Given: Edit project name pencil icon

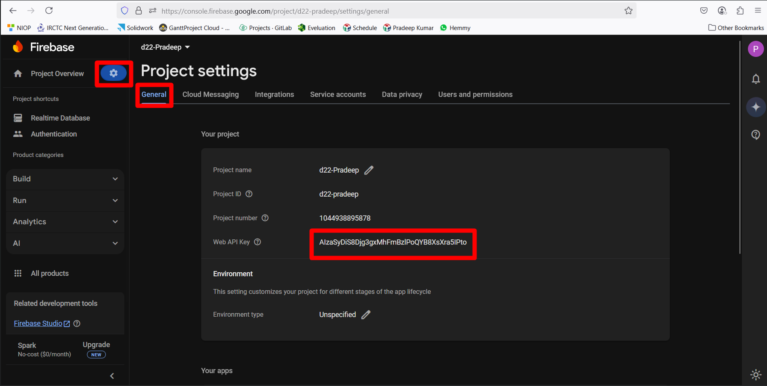Looking at the screenshot, I should coord(369,170).
